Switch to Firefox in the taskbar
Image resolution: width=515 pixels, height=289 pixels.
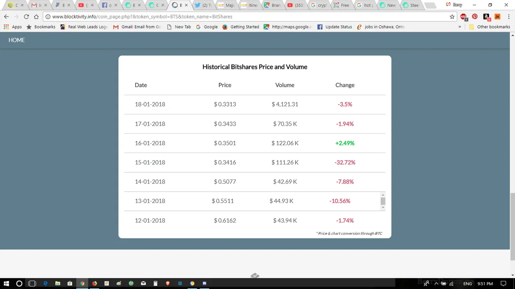94,283
